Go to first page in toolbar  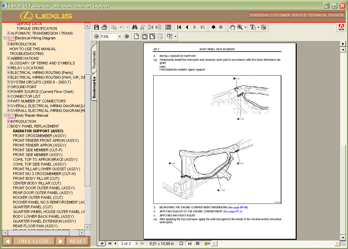point(179,27)
